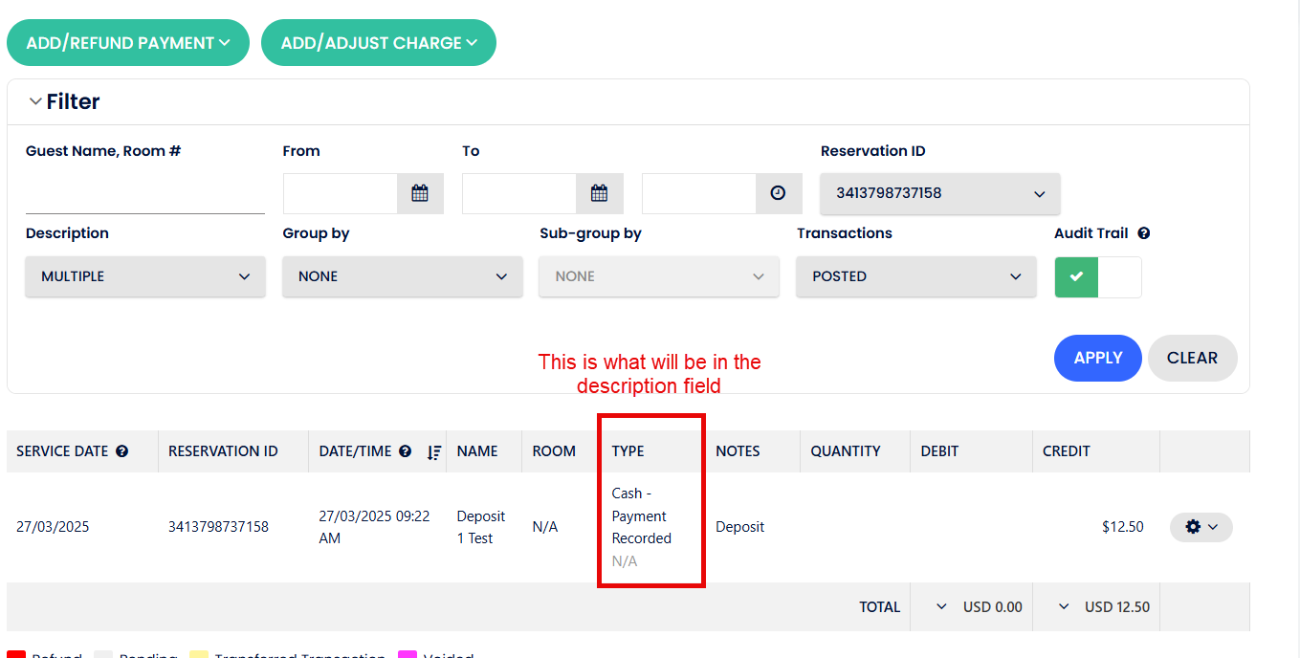
Task: Open the To date calendar picker
Action: tap(600, 193)
